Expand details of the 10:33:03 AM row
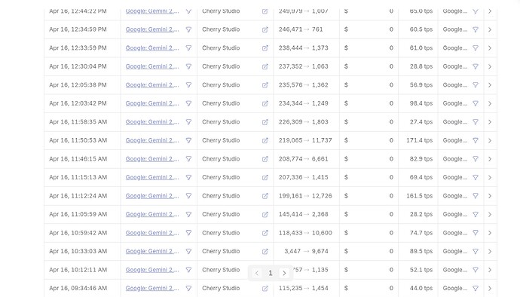Screen dimensions: 520x297 (490, 252)
